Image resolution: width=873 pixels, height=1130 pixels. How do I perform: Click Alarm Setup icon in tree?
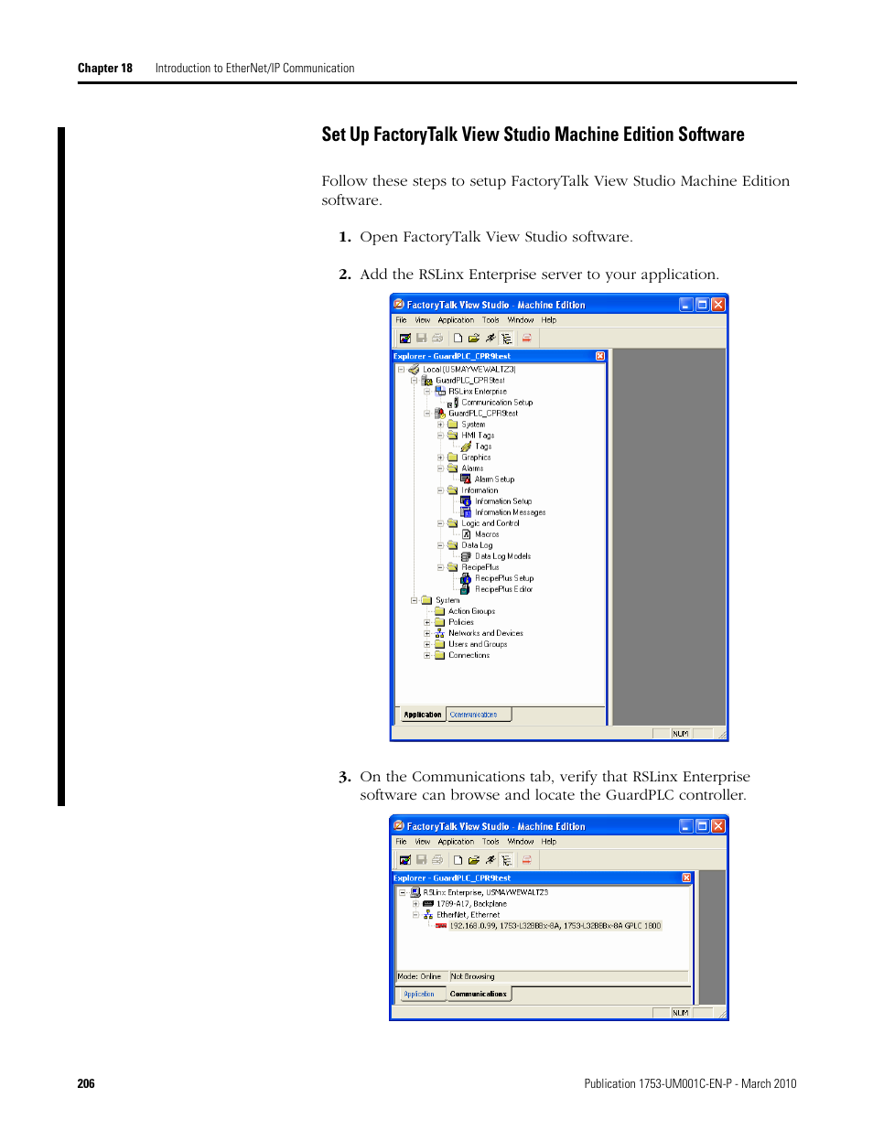point(466,479)
